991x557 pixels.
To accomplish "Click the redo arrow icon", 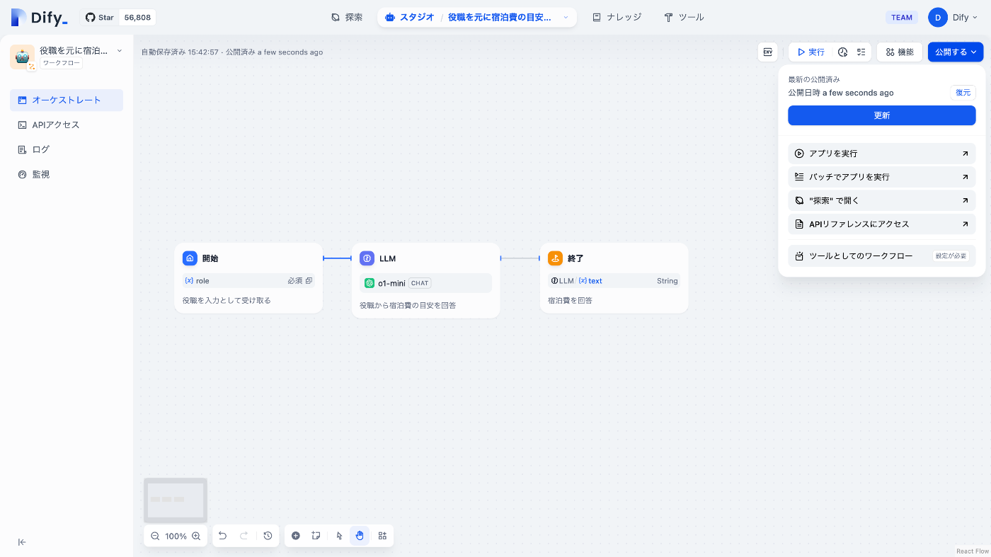I will pyautogui.click(x=244, y=536).
